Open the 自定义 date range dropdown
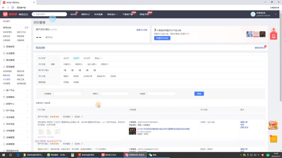The image size is (282, 158). 98,58
